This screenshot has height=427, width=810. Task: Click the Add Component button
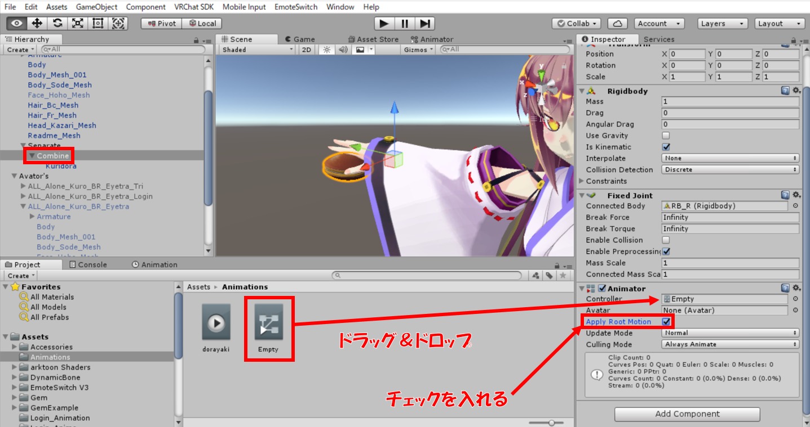[x=687, y=414]
